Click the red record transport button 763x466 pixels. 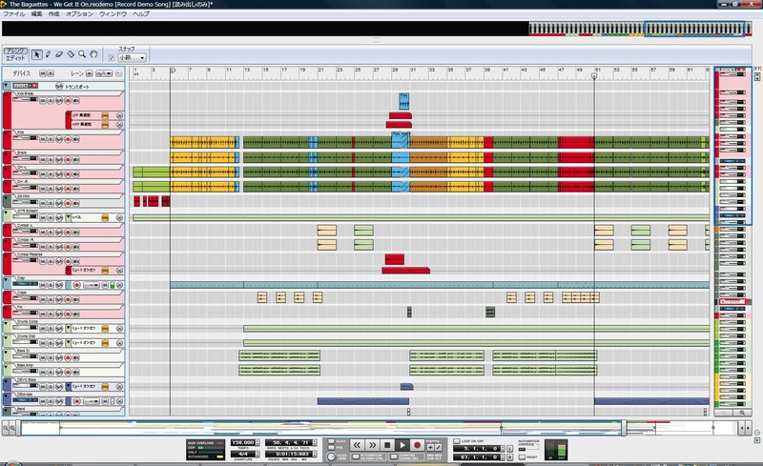(417, 445)
